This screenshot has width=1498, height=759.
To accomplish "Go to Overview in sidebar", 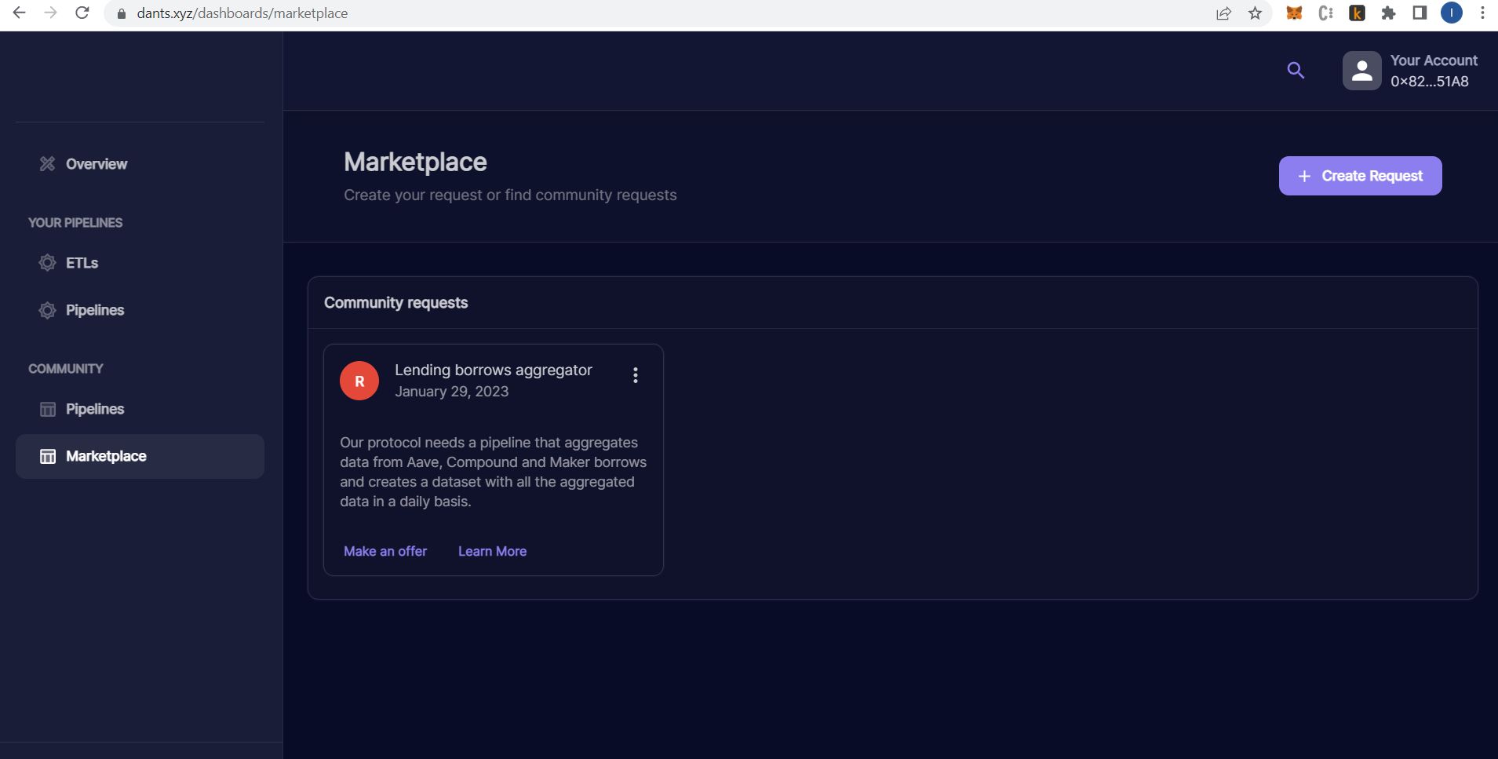I will click(140, 164).
